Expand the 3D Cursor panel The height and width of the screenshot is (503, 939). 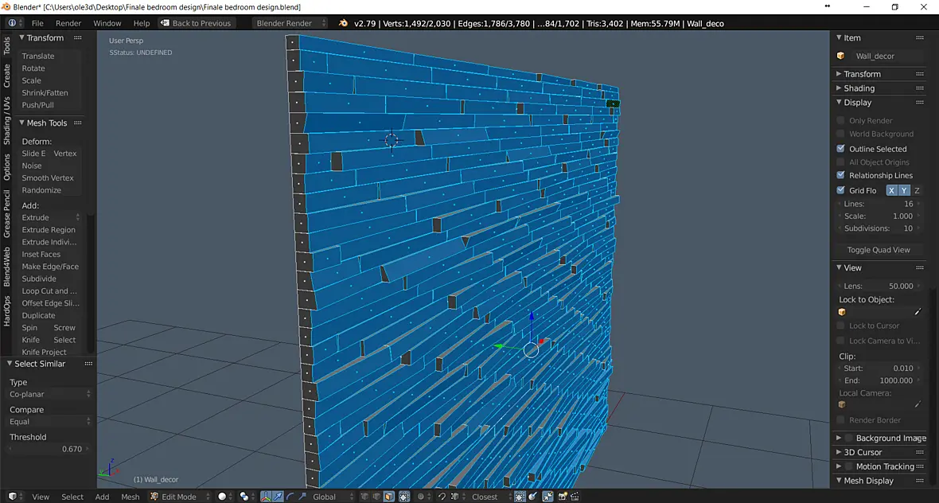coord(863,452)
